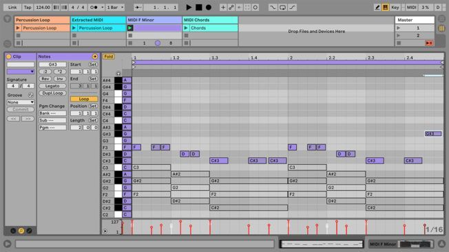The image size is (449, 252).
Task: Click the :2 halve tempo button
Action: click(45, 71)
